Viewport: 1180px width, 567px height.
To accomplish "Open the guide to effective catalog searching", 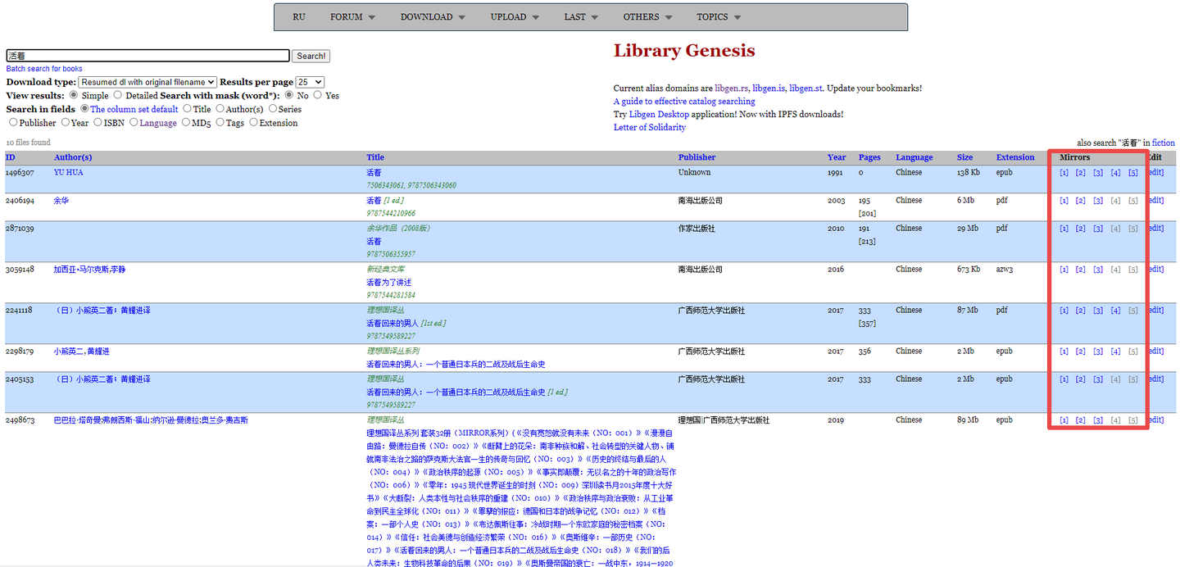I will click(x=684, y=102).
